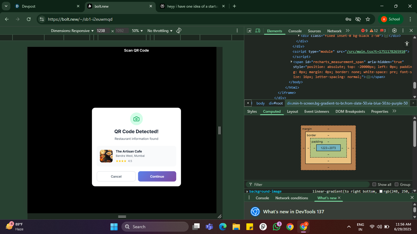The height and width of the screenshot is (234, 417).
Task: Bookmark this page with the star icon
Action: pyautogui.click(x=368, y=19)
